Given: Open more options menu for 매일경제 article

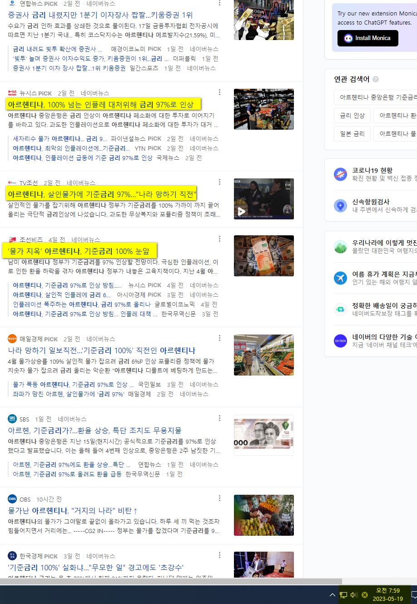Looking at the screenshot, I should pyautogui.click(x=220, y=338).
